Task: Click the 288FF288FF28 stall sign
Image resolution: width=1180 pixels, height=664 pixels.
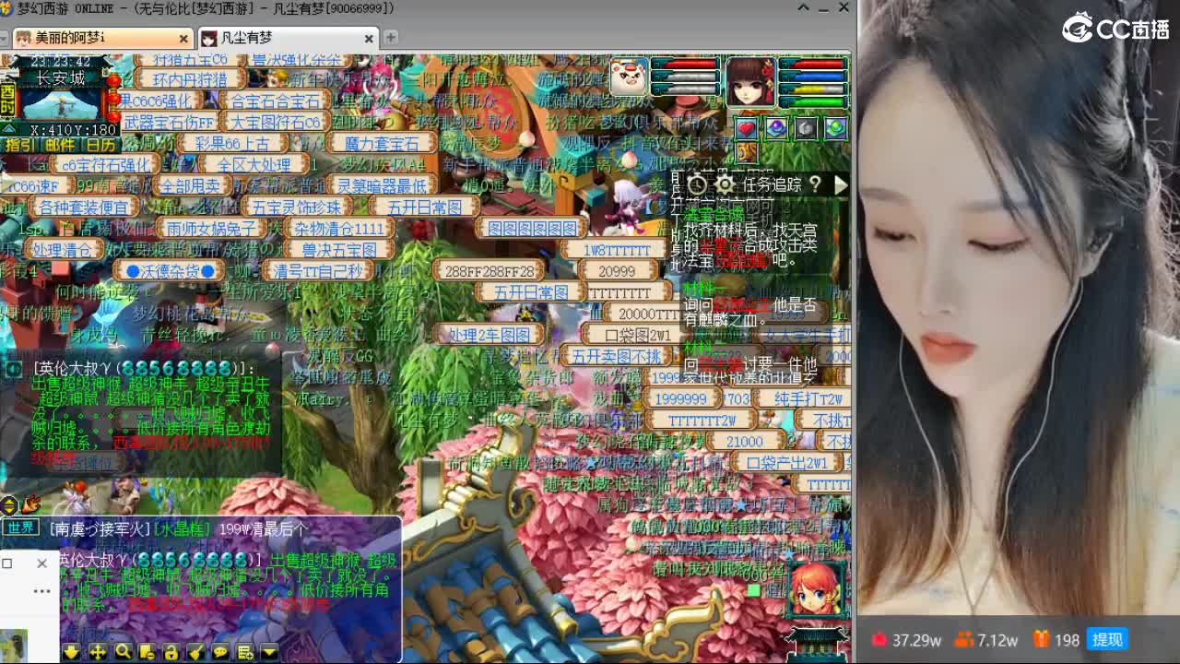Action: pos(489,271)
